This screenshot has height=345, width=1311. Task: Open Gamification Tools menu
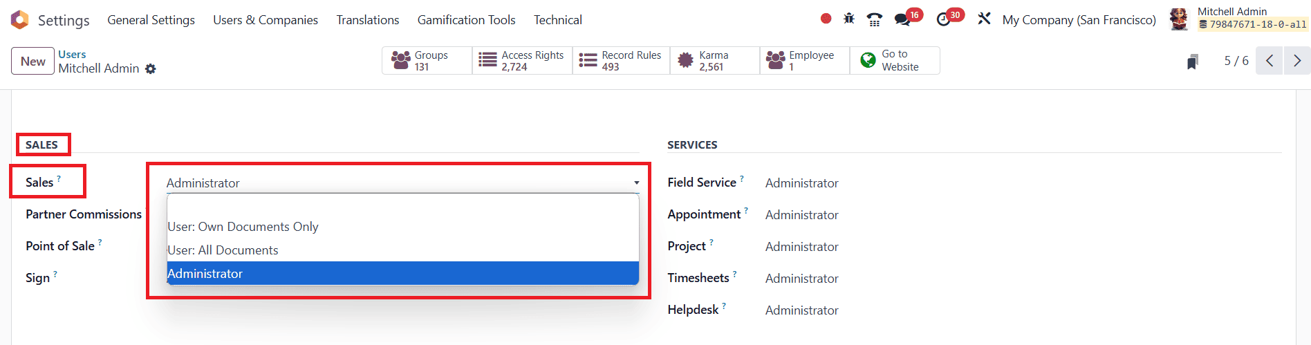(x=466, y=20)
